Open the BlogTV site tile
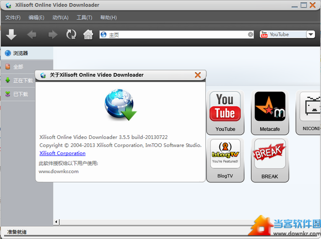This screenshot has width=321, height=239. (x=225, y=160)
